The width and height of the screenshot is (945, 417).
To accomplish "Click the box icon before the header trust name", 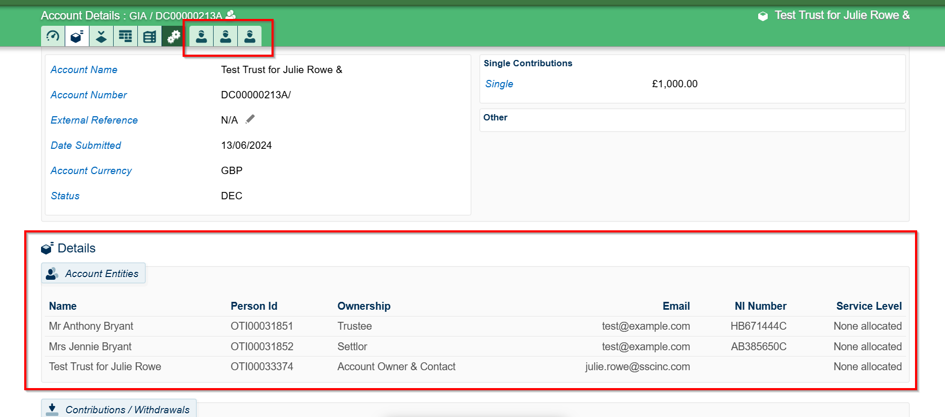I will pos(762,16).
